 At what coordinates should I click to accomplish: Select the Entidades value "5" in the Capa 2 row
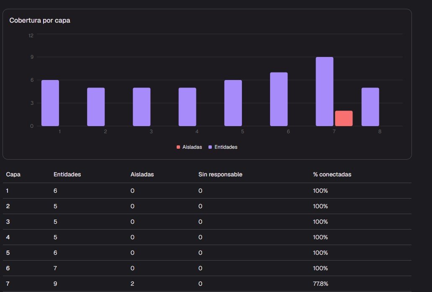[x=55, y=206]
